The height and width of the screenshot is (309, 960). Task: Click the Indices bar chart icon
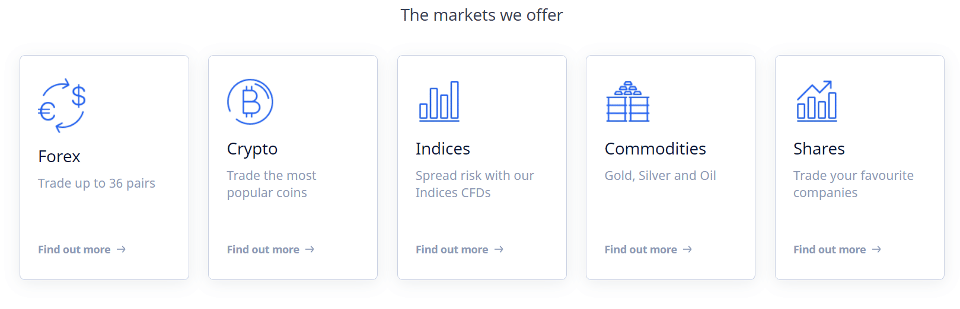pos(439,101)
